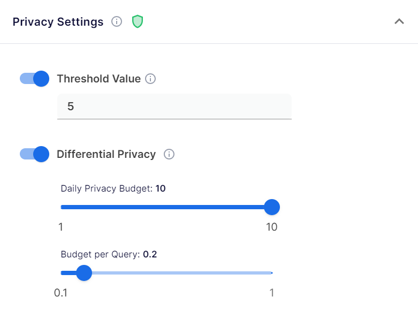Image resolution: width=418 pixels, height=312 pixels.
Task: Click the green shield icon
Action: 138,21
